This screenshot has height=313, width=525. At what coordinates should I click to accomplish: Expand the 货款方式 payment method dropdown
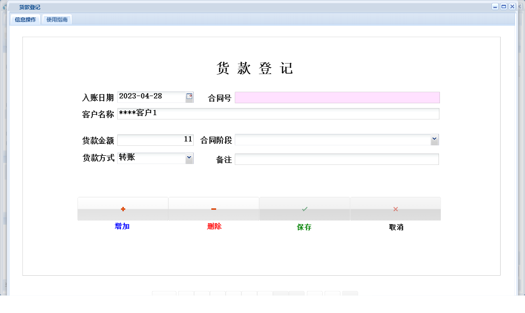[x=189, y=158]
